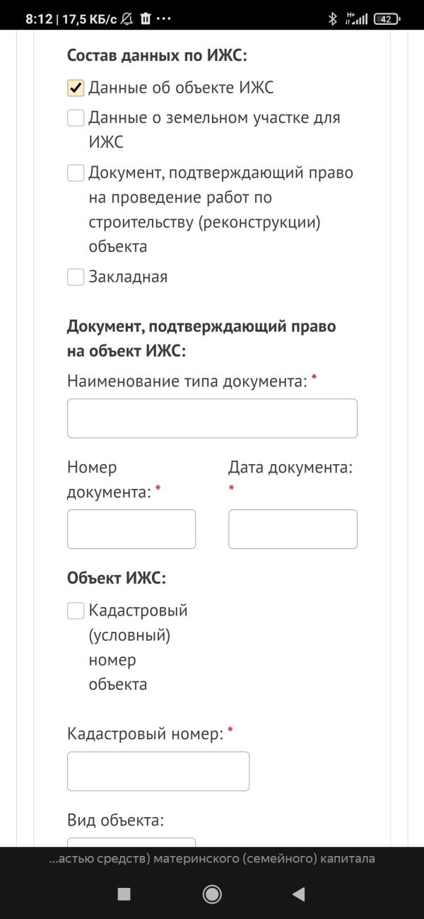Check the "Закладная" checkbox
The width and height of the screenshot is (424, 919).
76,277
